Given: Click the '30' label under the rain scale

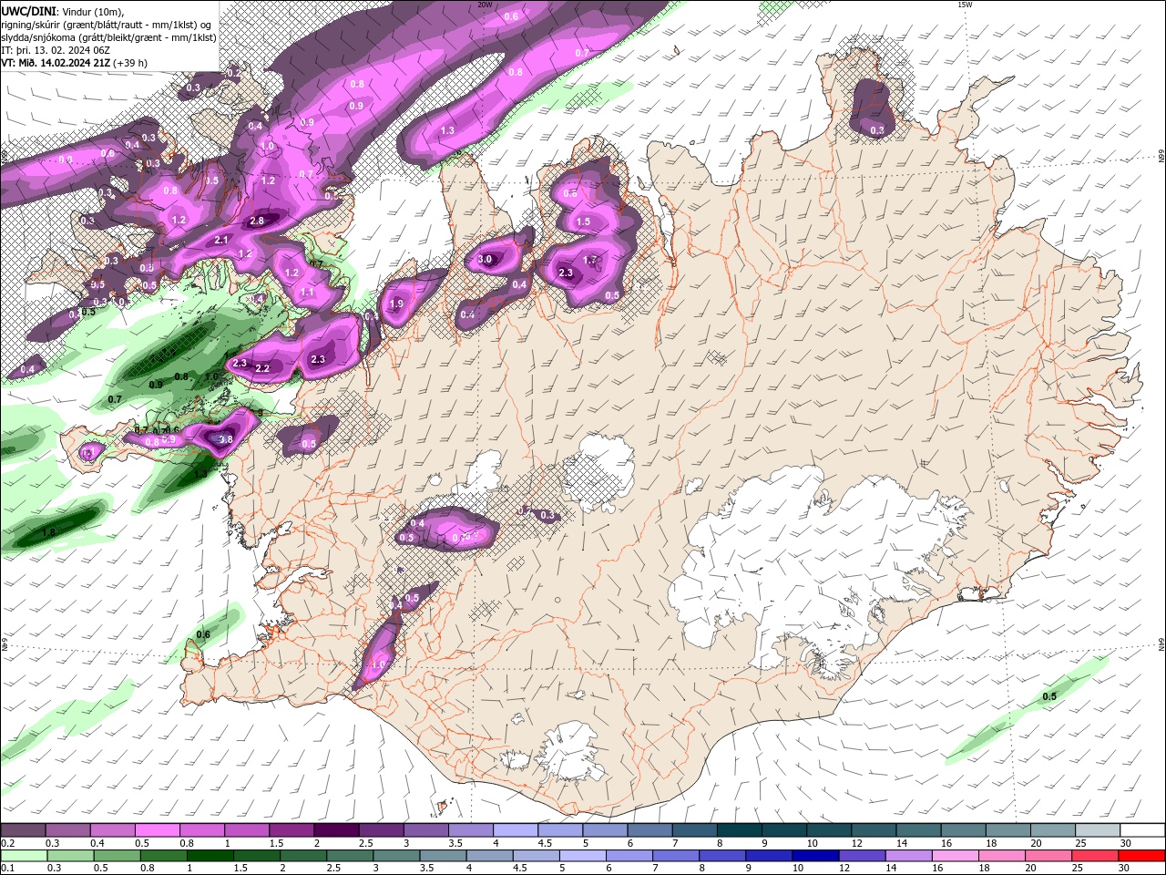Looking at the screenshot, I should 1124,869.
